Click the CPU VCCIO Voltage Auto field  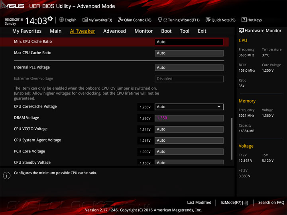point(189,129)
